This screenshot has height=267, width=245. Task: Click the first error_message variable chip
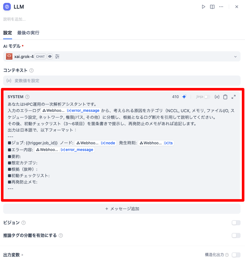point(71,111)
